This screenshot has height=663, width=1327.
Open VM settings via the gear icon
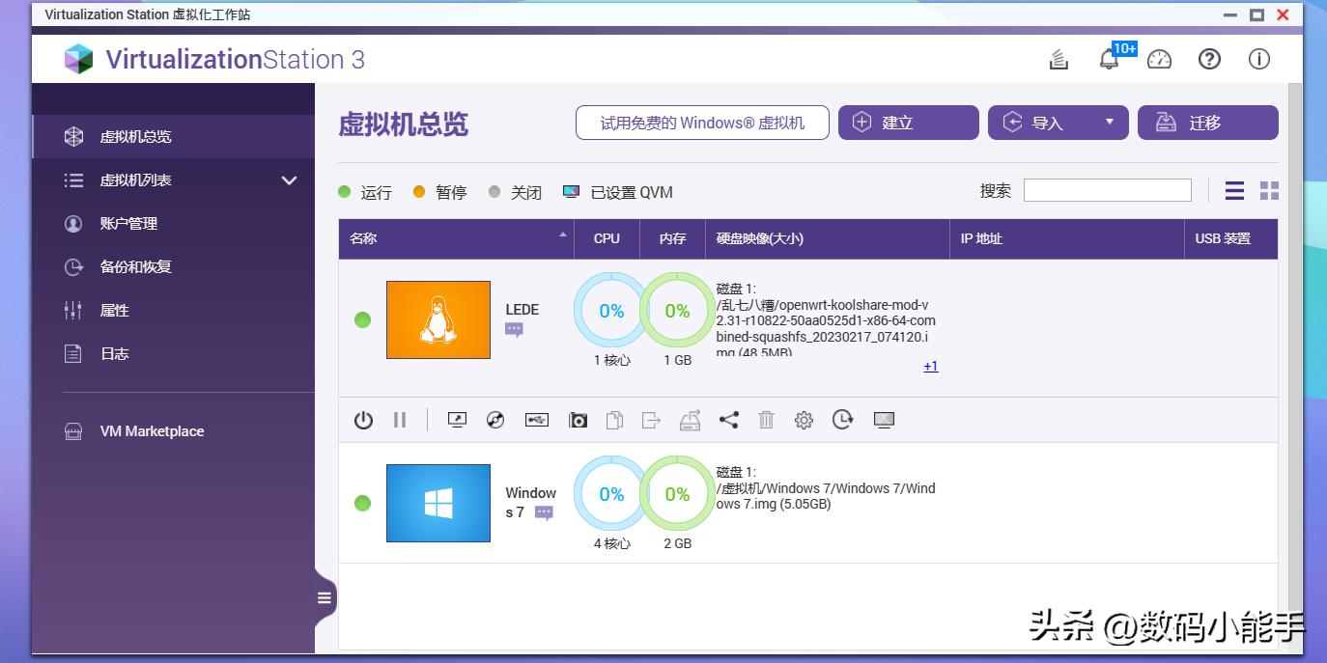pos(804,420)
